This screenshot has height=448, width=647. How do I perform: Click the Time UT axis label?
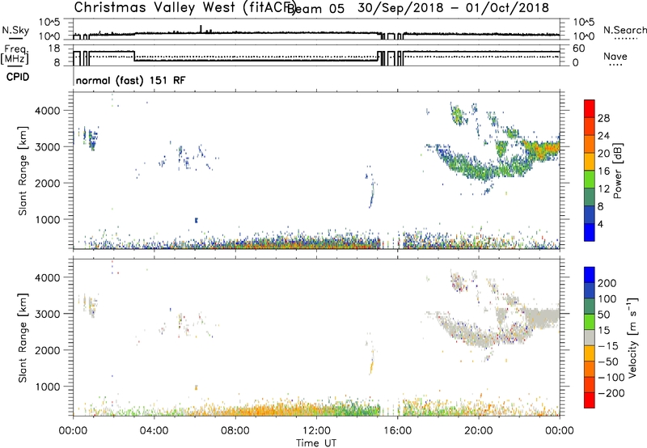click(x=316, y=443)
